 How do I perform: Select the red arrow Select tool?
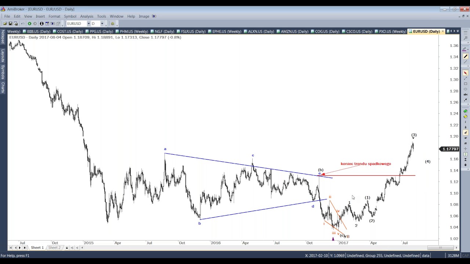click(466, 73)
